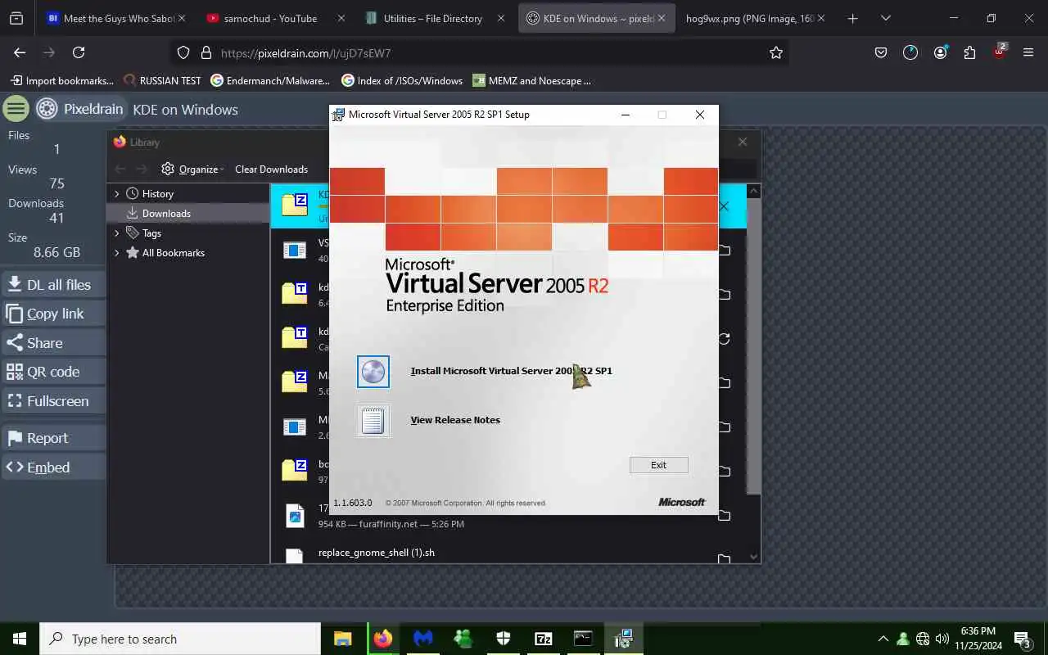This screenshot has width=1048, height=655.
Task: Click the Pixeldrain logo icon
Action: pyautogui.click(x=47, y=109)
